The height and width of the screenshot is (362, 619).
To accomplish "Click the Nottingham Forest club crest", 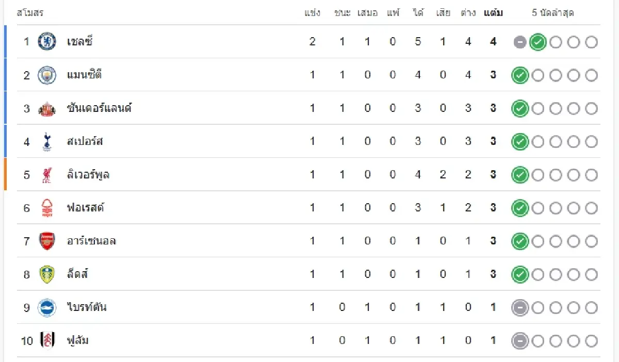I will point(47,208).
